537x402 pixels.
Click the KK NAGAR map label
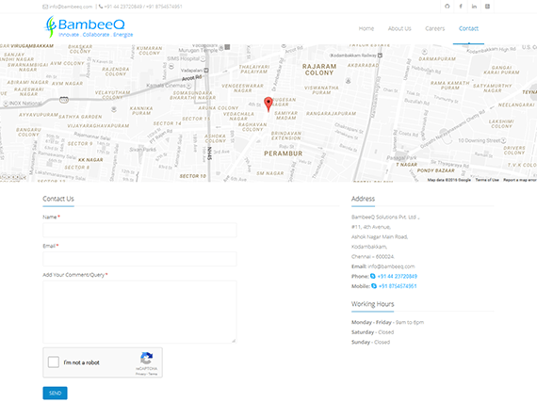pyautogui.click(x=90, y=160)
